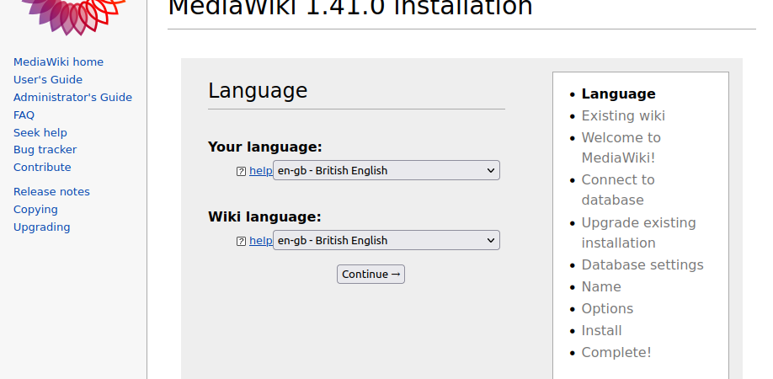Go to MediaWiki home link
The width and height of the screenshot is (773, 379).
tap(58, 62)
